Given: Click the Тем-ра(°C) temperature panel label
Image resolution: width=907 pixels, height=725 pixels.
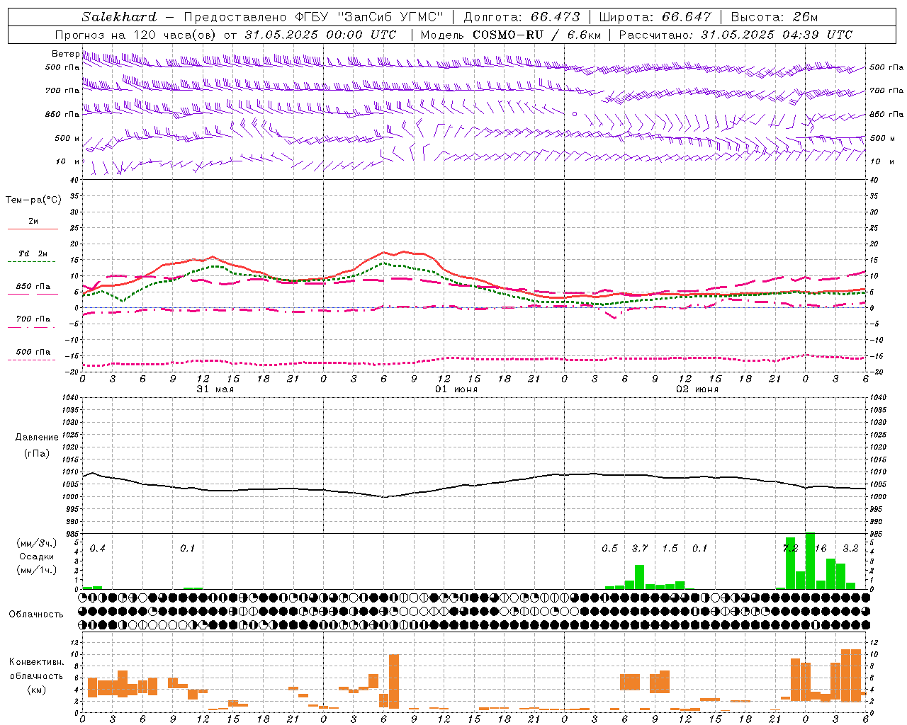Looking at the screenshot, I should point(33,200).
